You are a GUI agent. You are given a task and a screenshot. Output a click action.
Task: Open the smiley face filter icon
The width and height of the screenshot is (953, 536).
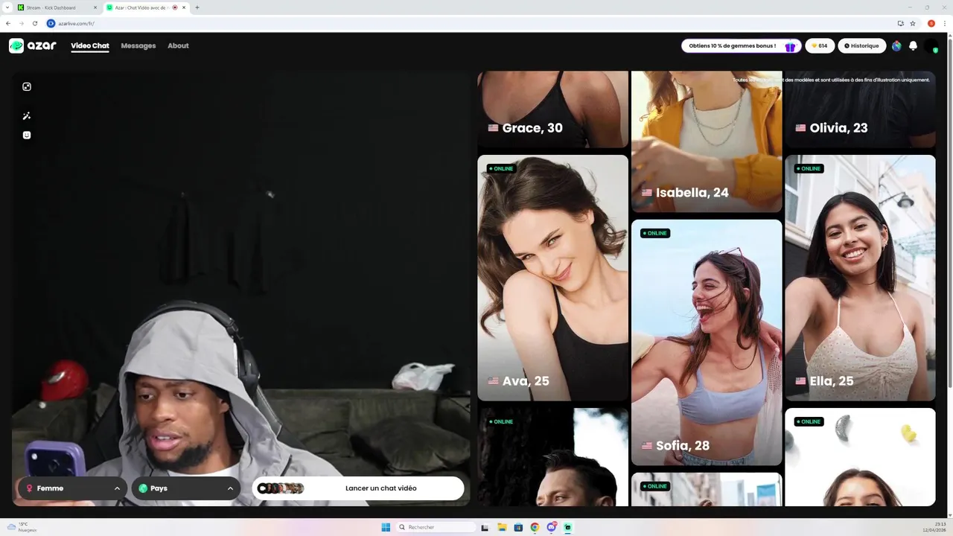pyautogui.click(x=27, y=135)
